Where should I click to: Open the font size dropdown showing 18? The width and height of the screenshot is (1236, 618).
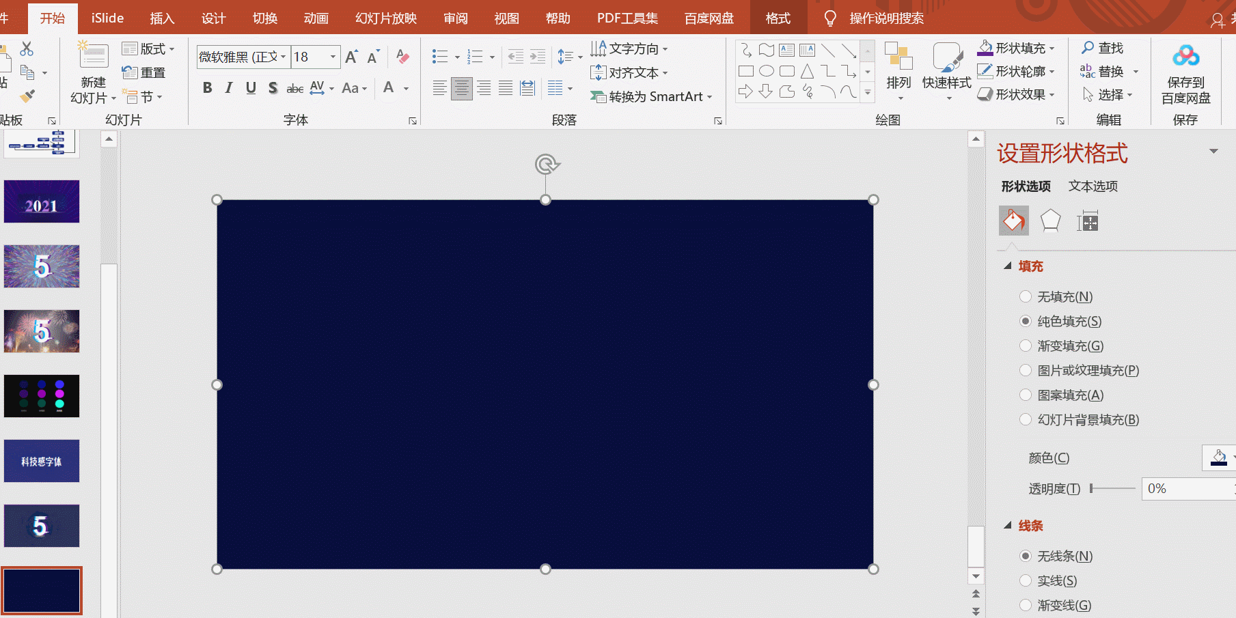pos(333,57)
